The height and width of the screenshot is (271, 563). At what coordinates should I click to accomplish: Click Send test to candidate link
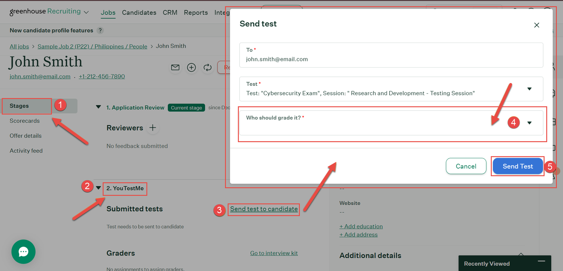tap(264, 209)
